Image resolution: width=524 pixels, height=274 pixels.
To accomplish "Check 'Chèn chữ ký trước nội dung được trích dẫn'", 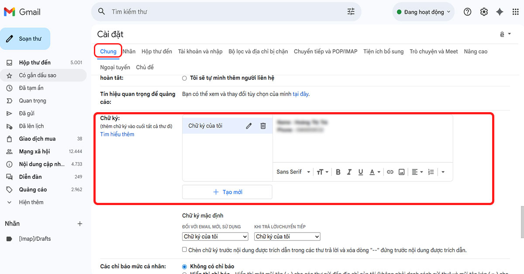I will click(x=185, y=250).
